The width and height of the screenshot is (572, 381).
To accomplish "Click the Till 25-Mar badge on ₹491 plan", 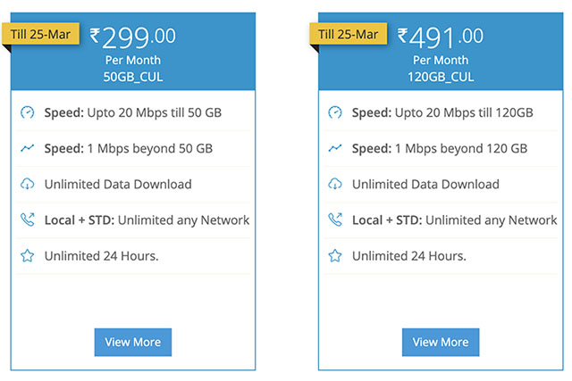I will pyautogui.click(x=348, y=34).
